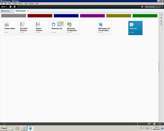Open the Bookmarks tile
This screenshot has width=164, height=131.
pyautogui.click(x=57, y=28)
